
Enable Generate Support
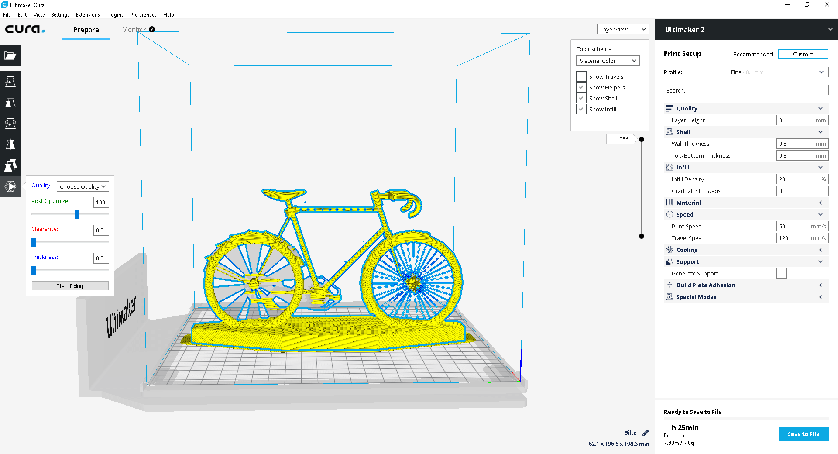point(782,273)
